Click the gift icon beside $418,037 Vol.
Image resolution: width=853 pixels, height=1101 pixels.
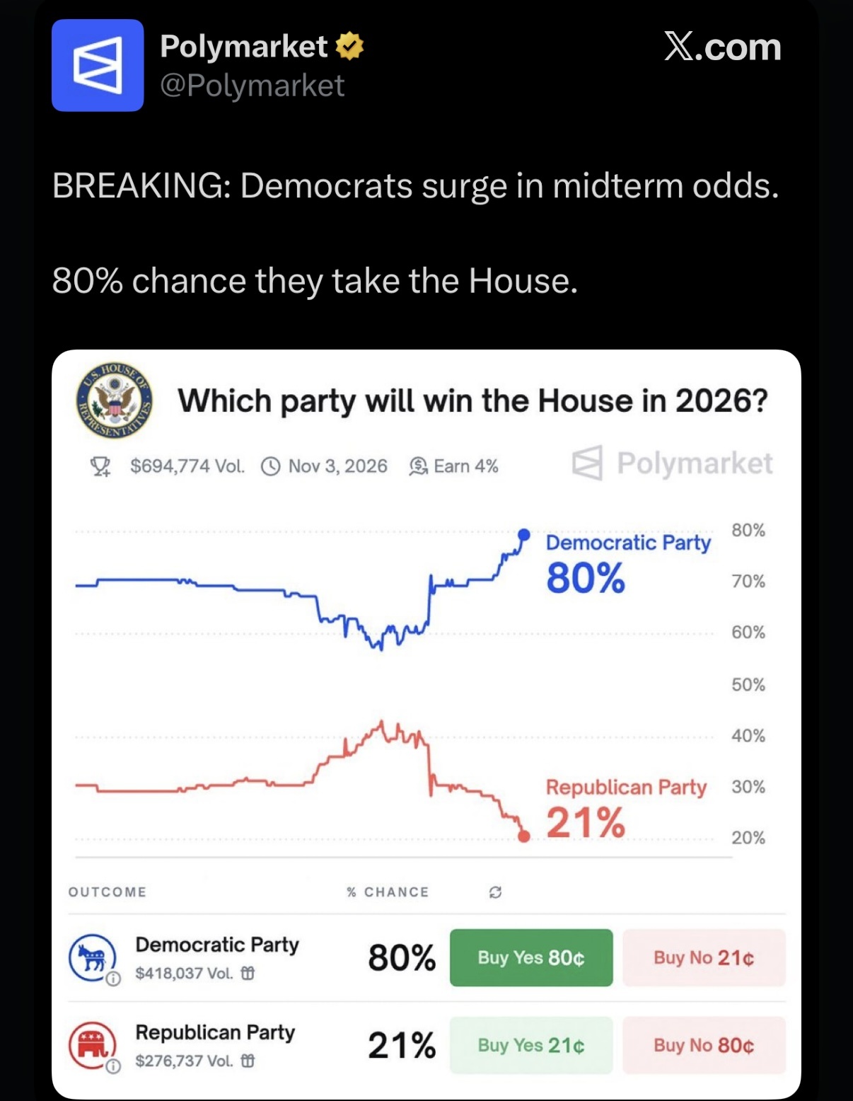click(x=248, y=974)
